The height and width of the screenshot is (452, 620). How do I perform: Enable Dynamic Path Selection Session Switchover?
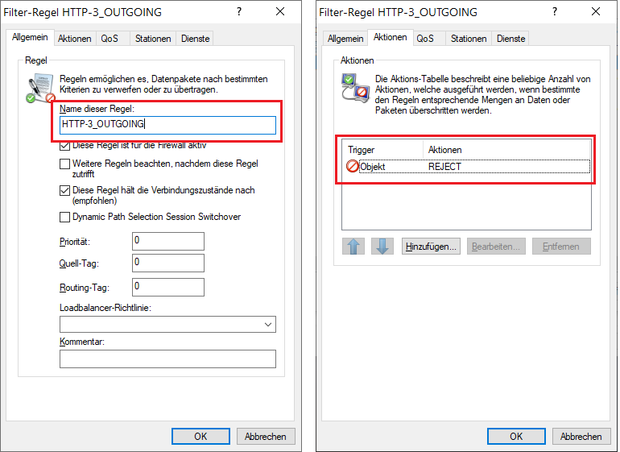(x=65, y=217)
